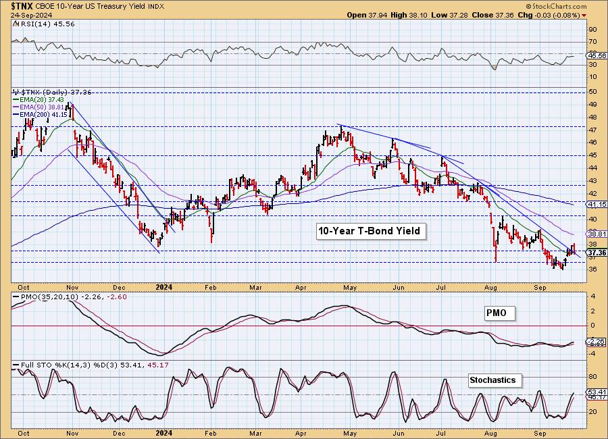The width and height of the screenshot is (608, 439).
Task: Click the 'CBOE 10-Year US Treasury Yield INDX' title
Action: pyautogui.click(x=100, y=7)
